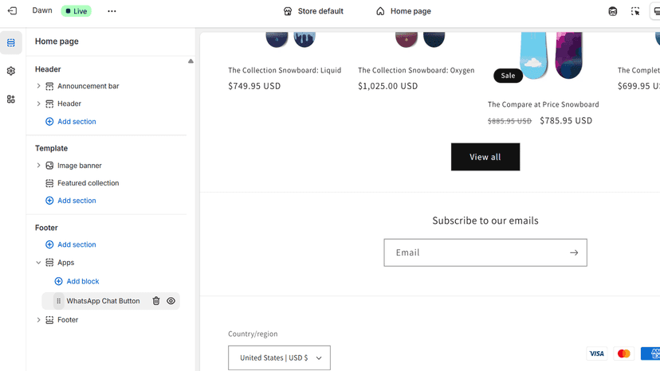Click the $1,025.00 USD price
This screenshot has height=371, width=660.
tap(387, 86)
